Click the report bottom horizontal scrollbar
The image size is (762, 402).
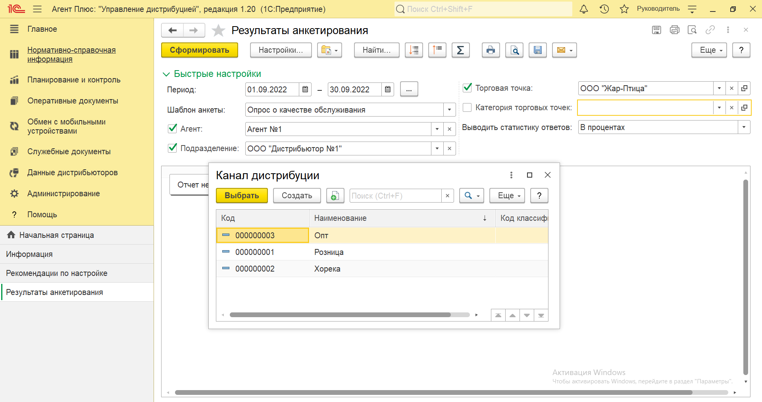(433, 392)
